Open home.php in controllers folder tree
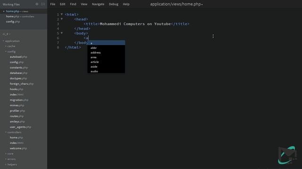 pyautogui.click(x=16, y=138)
